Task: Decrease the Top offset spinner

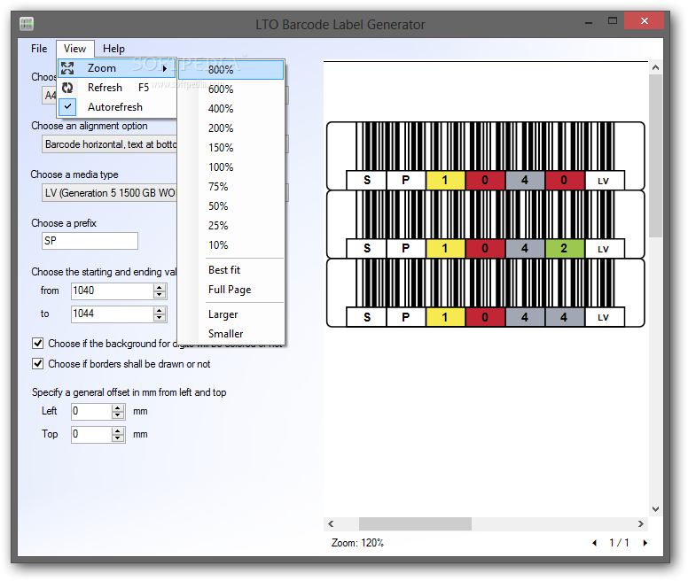Action: (118, 438)
